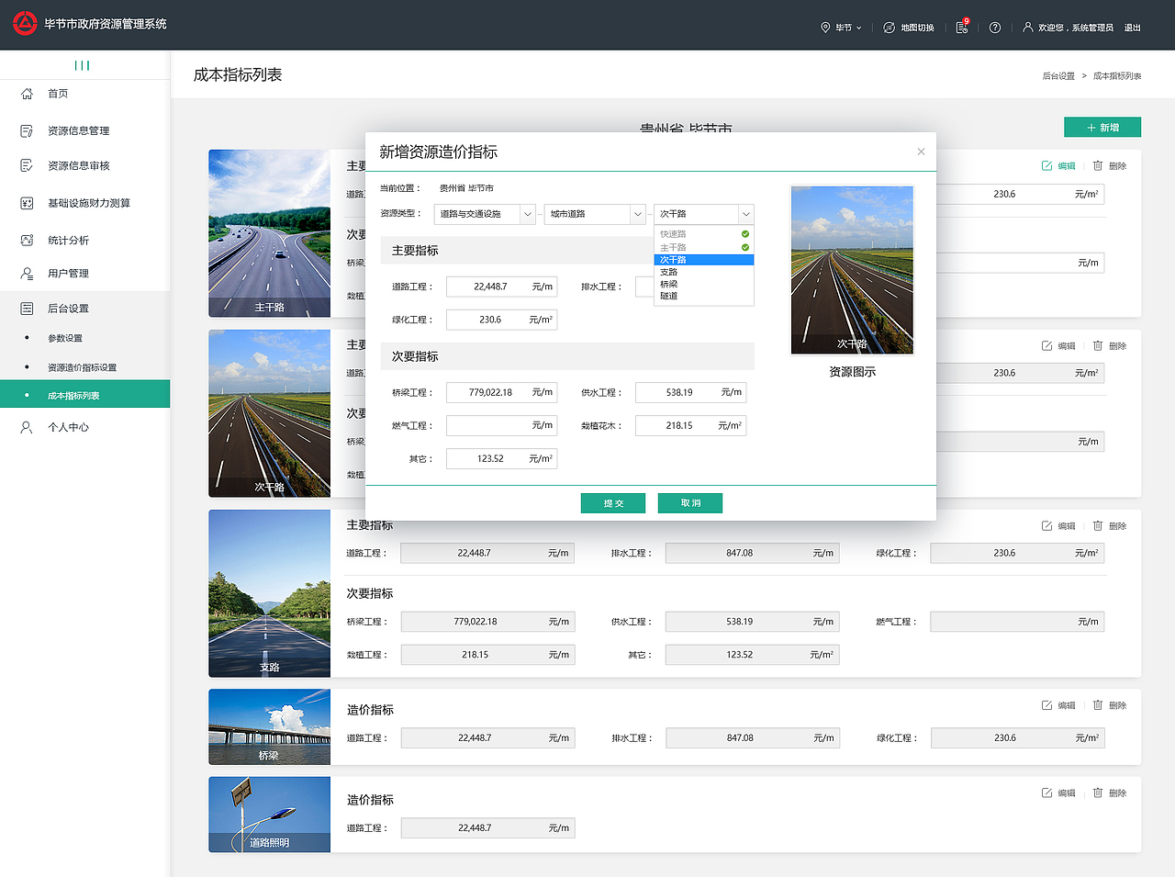The height and width of the screenshot is (877, 1175).
Task: Click the 统计分析 sidebar icon
Action: (27, 241)
